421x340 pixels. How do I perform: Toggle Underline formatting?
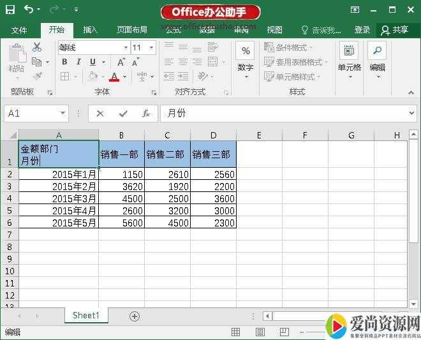(92, 62)
